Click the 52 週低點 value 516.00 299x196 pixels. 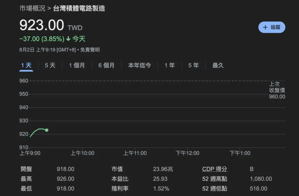(258, 189)
